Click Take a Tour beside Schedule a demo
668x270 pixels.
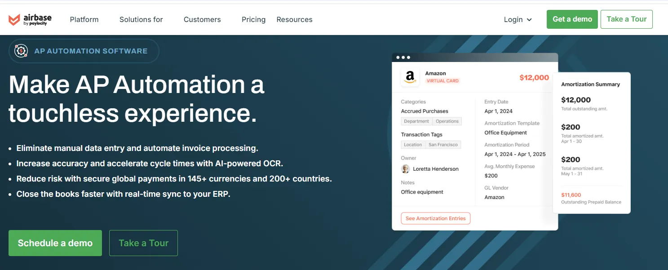143,243
